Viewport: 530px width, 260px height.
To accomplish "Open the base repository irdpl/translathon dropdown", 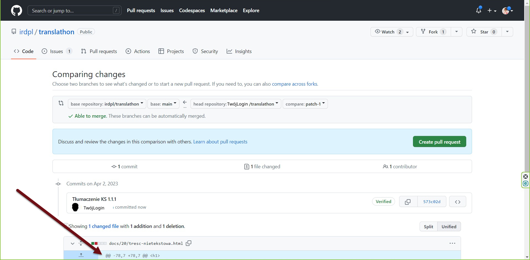I will 107,104.
